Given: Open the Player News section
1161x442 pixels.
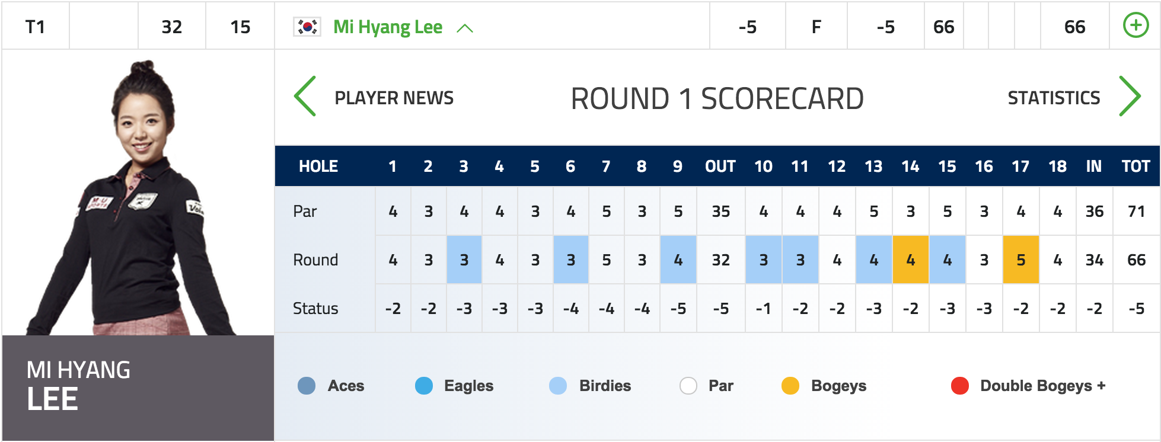Looking at the screenshot, I should [394, 98].
